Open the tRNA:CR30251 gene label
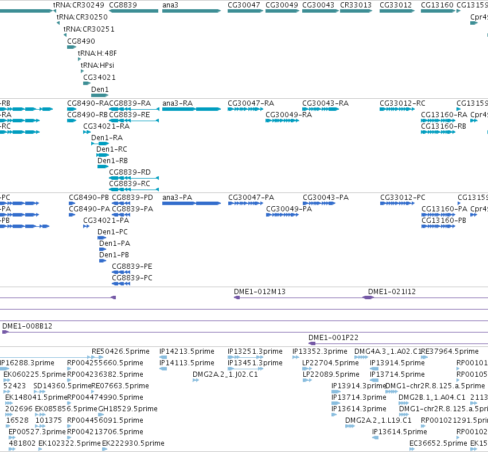Viewport: 488px width, 452px height. (x=89, y=29)
